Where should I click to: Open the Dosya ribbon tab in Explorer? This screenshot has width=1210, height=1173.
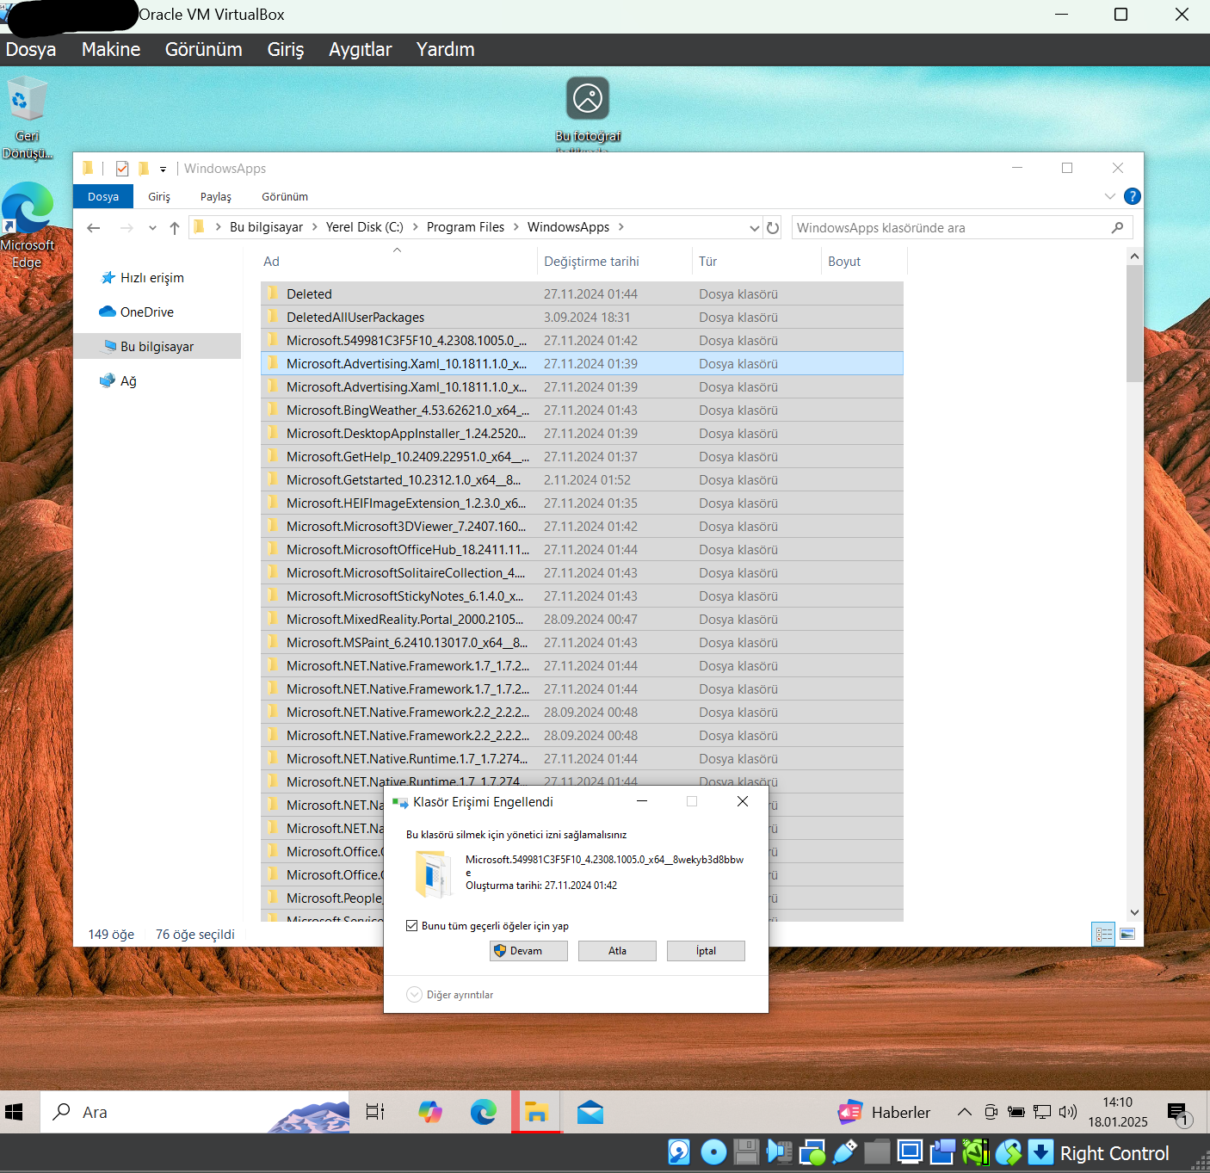(103, 197)
